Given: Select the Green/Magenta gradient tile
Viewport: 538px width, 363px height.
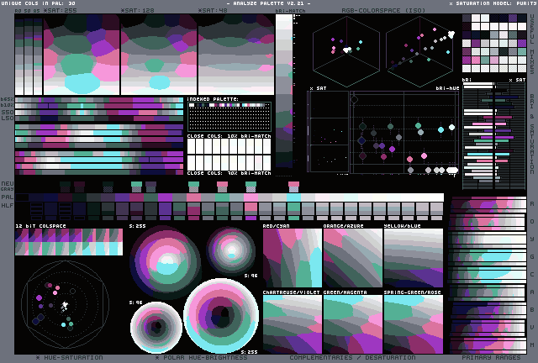Looking at the screenshot, I should [x=352, y=324].
